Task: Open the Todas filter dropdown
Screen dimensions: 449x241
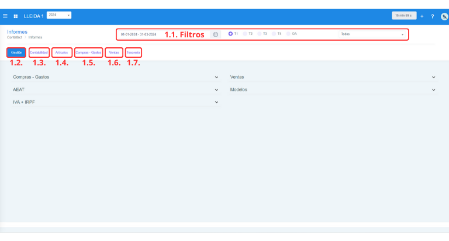Action: 372,34
